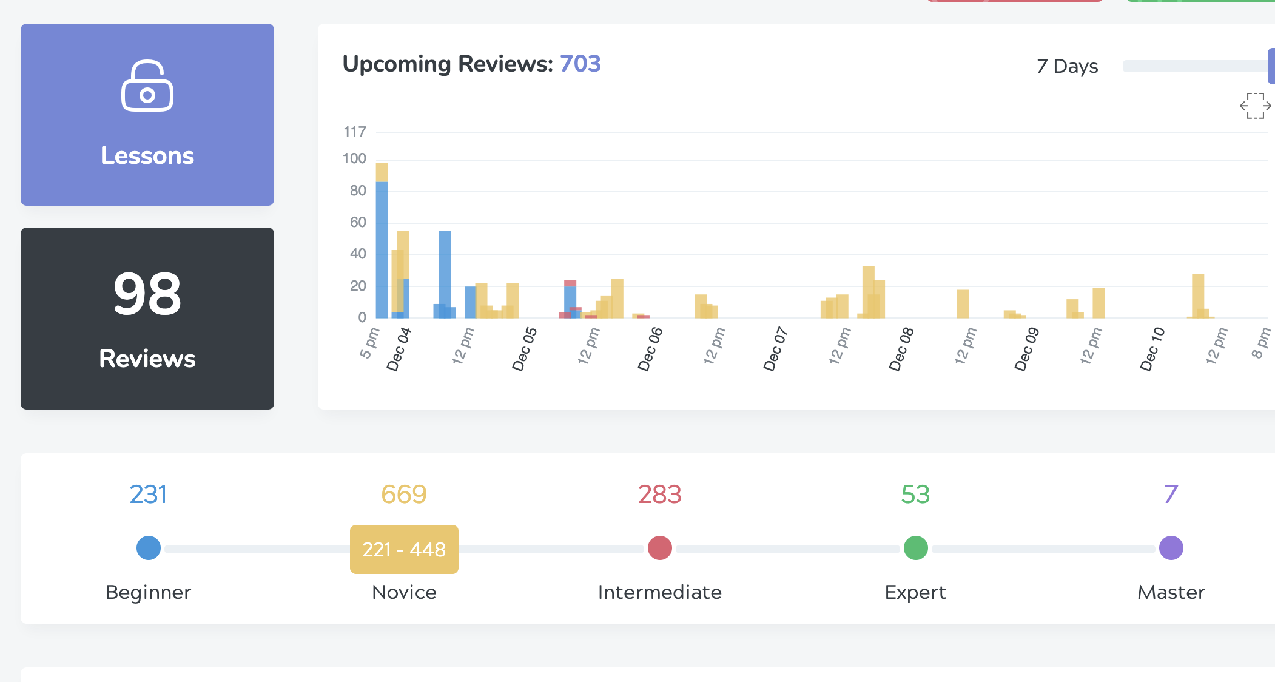The image size is (1275, 682).
Task: Click the yellow 221 - 448 Novice badge
Action: pyautogui.click(x=404, y=549)
